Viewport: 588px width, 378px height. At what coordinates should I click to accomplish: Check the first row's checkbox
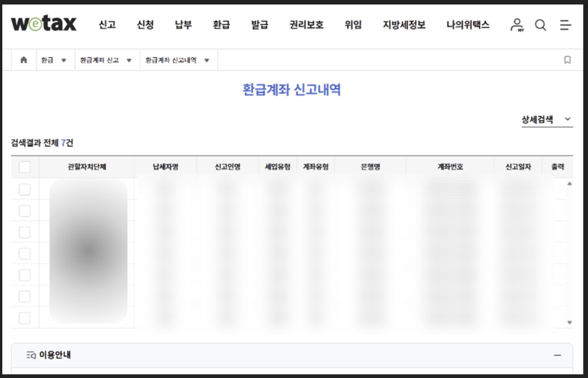(24, 189)
